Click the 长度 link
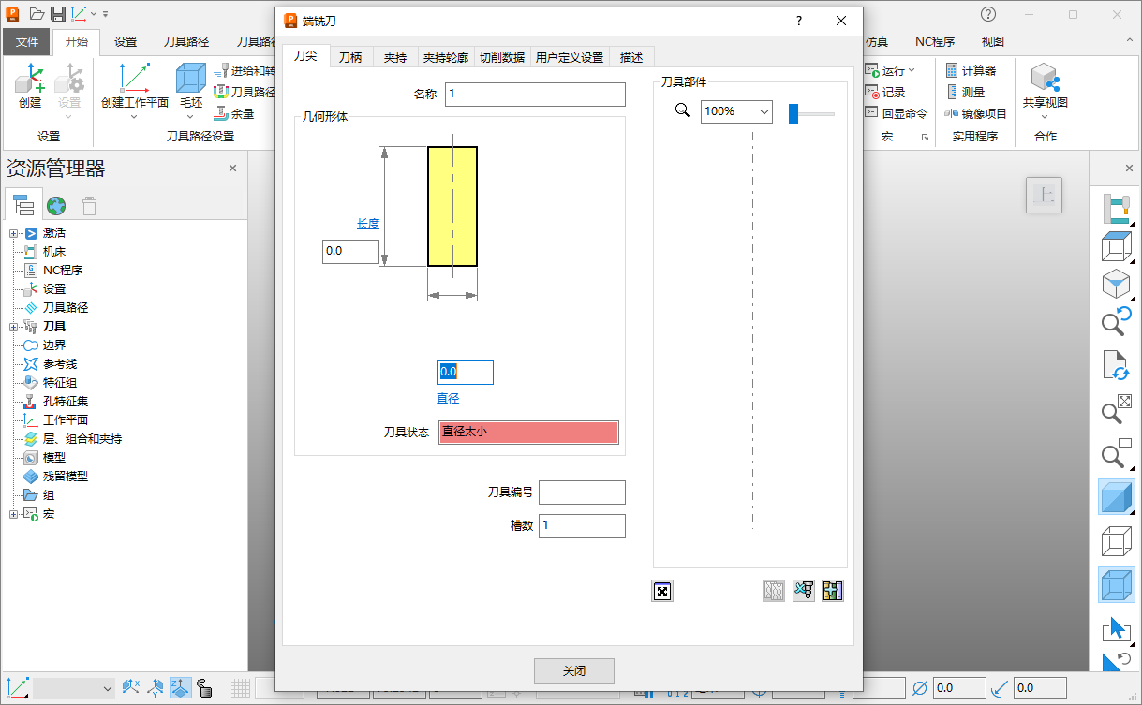 point(368,224)
